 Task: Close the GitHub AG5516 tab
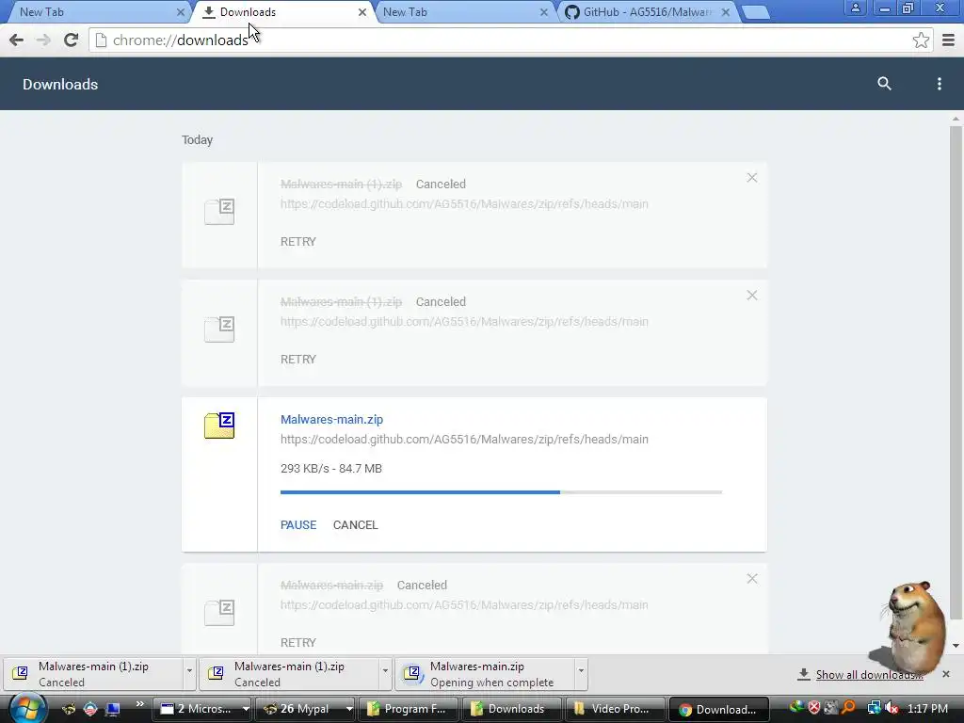[x=726, y=11]
